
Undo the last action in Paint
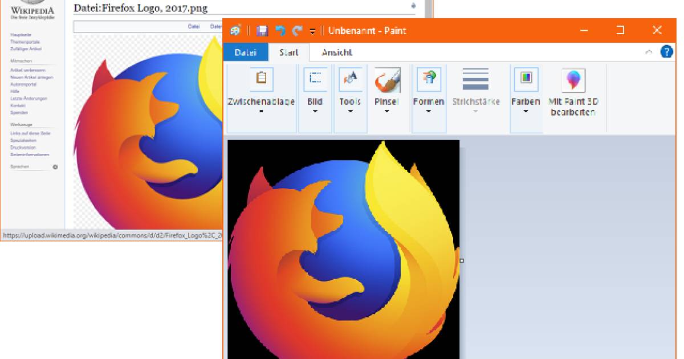[x=280, y=30]
